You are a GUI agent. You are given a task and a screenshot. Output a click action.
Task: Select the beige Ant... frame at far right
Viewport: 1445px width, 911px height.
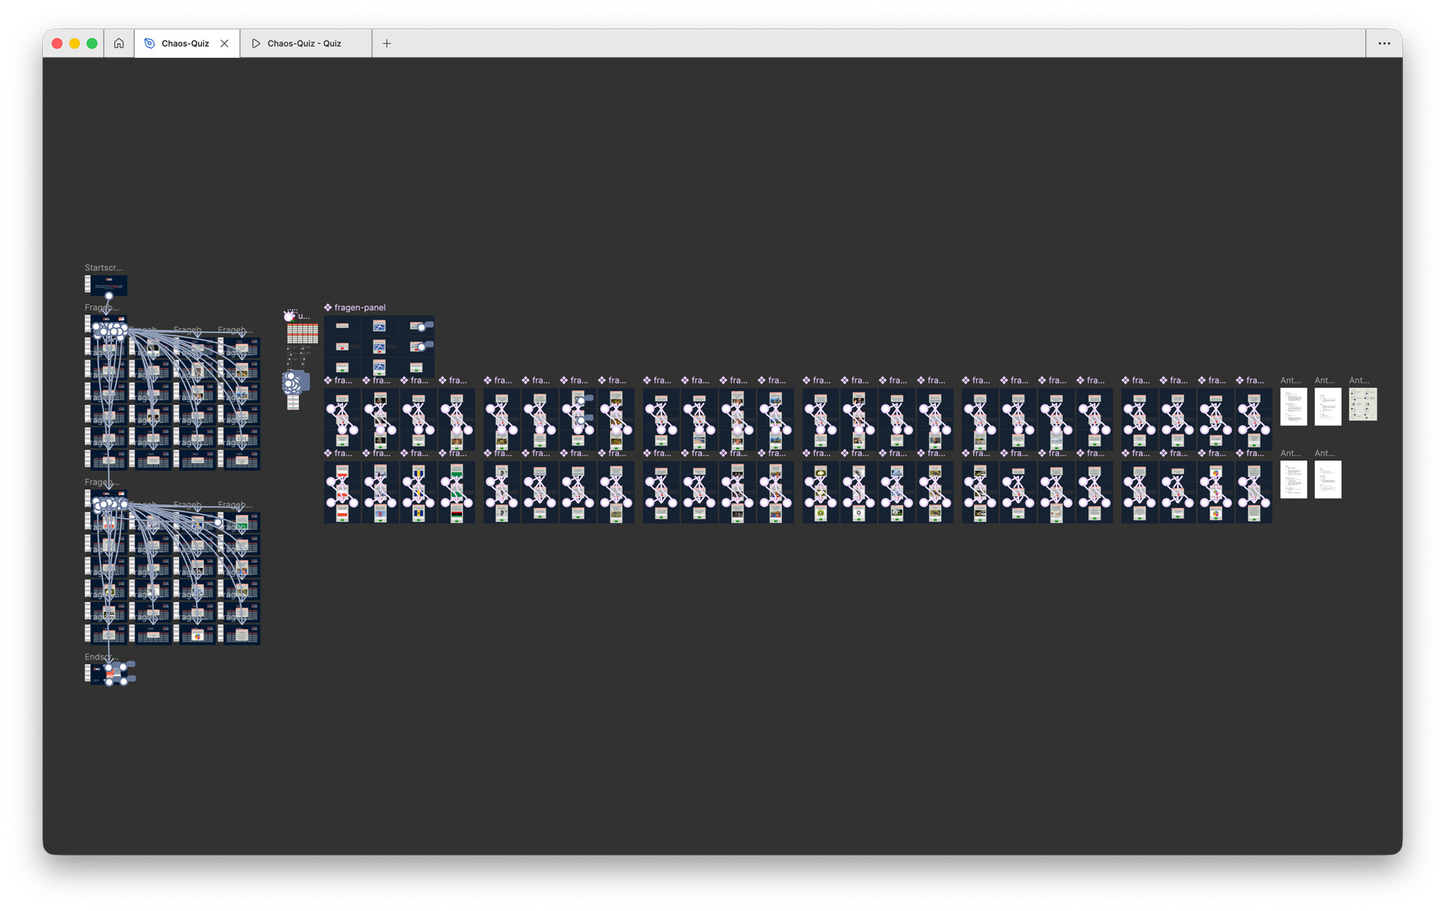tap(1362, 405)
